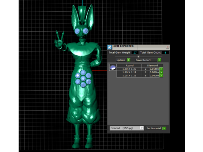The width and height of the screenshot is (203, 152).
Task: Click the Total Gem Weight value field
Action: [x=135, y=53]
